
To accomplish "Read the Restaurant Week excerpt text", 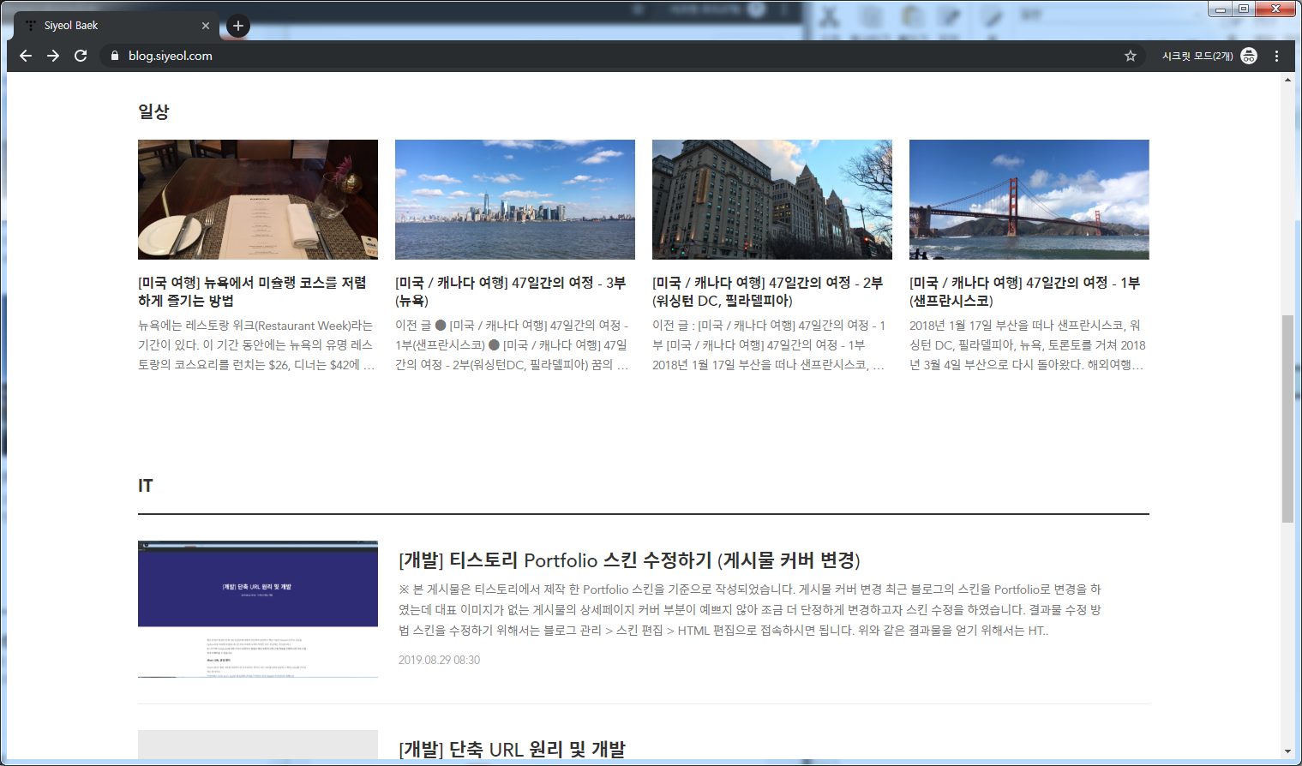I will click(257, 345).
